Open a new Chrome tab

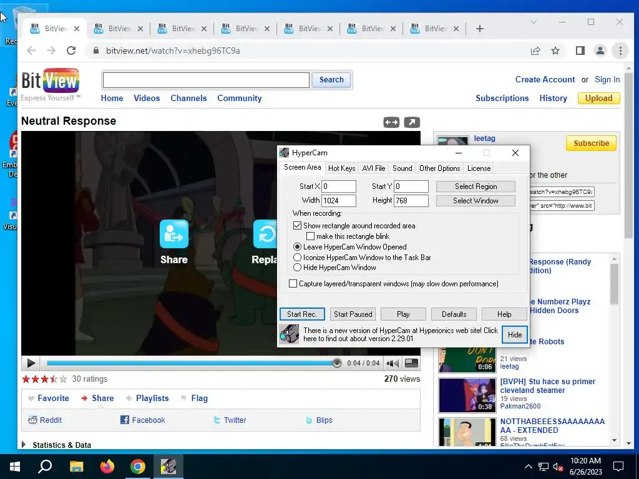click(480, 29)
